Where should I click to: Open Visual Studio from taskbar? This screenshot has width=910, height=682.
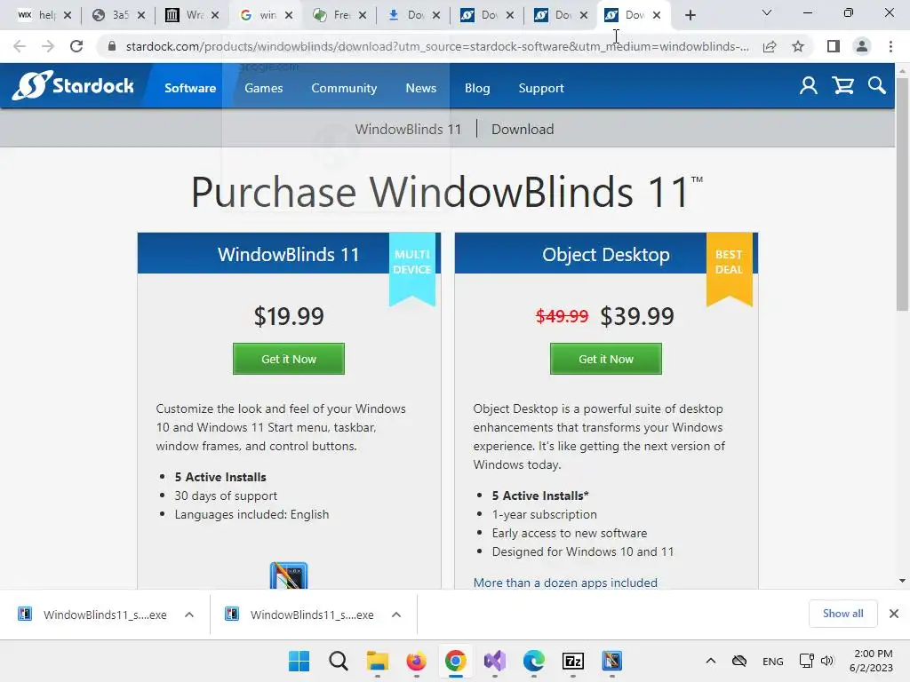(494, 661)
